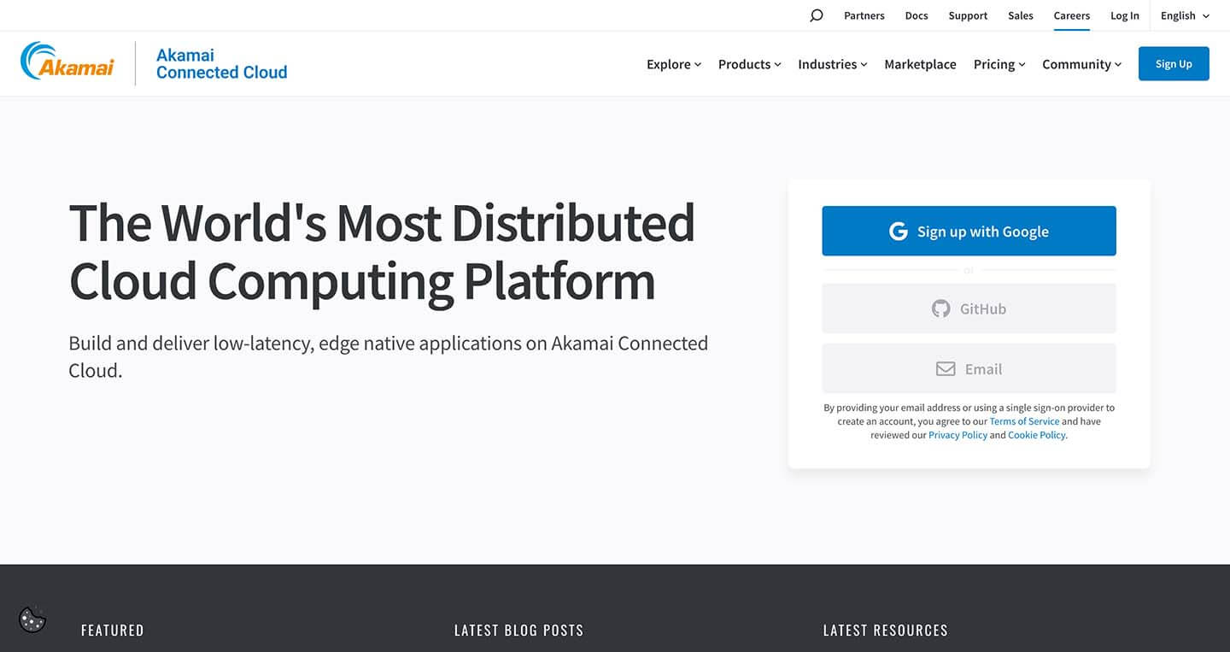Click Akamai Connected Cloud text logo
The height and width of the screenshot is (652, 1230).
(221, 64)
